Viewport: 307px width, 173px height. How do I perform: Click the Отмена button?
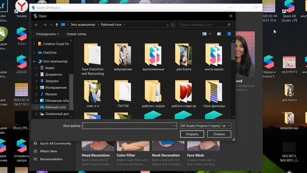pos(219,134)
